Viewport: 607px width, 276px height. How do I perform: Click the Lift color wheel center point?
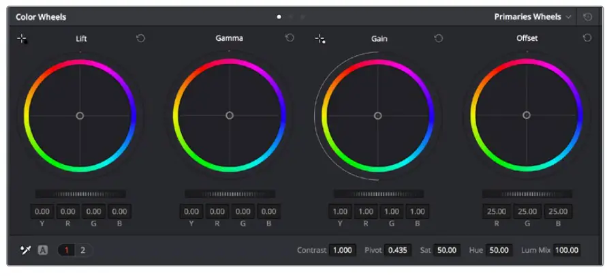tap(80, 116)
